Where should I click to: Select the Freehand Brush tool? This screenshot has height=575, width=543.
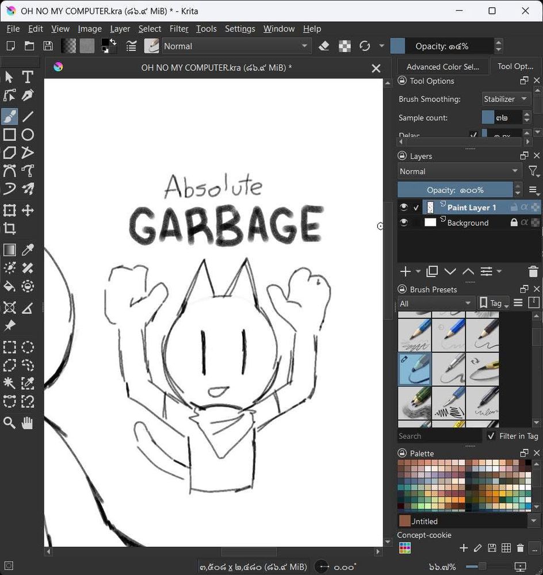tap(10, 117)
